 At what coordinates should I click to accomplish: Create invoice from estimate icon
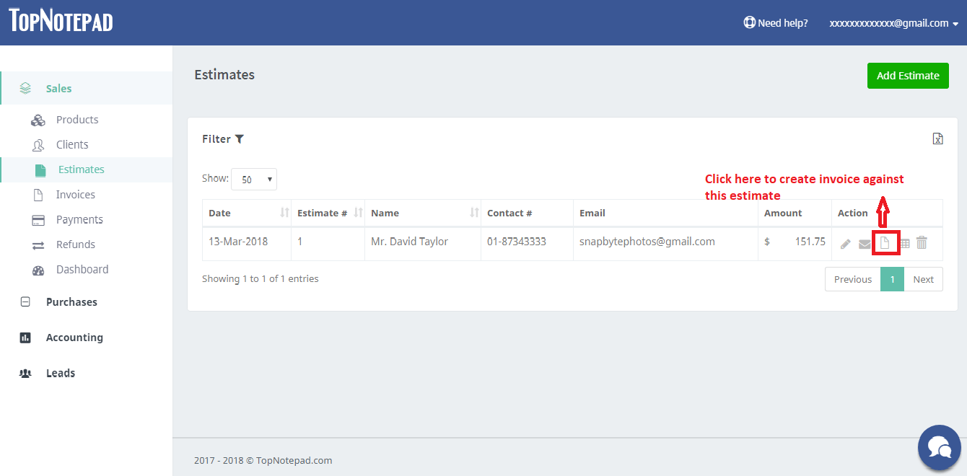(x=885, y=243)
